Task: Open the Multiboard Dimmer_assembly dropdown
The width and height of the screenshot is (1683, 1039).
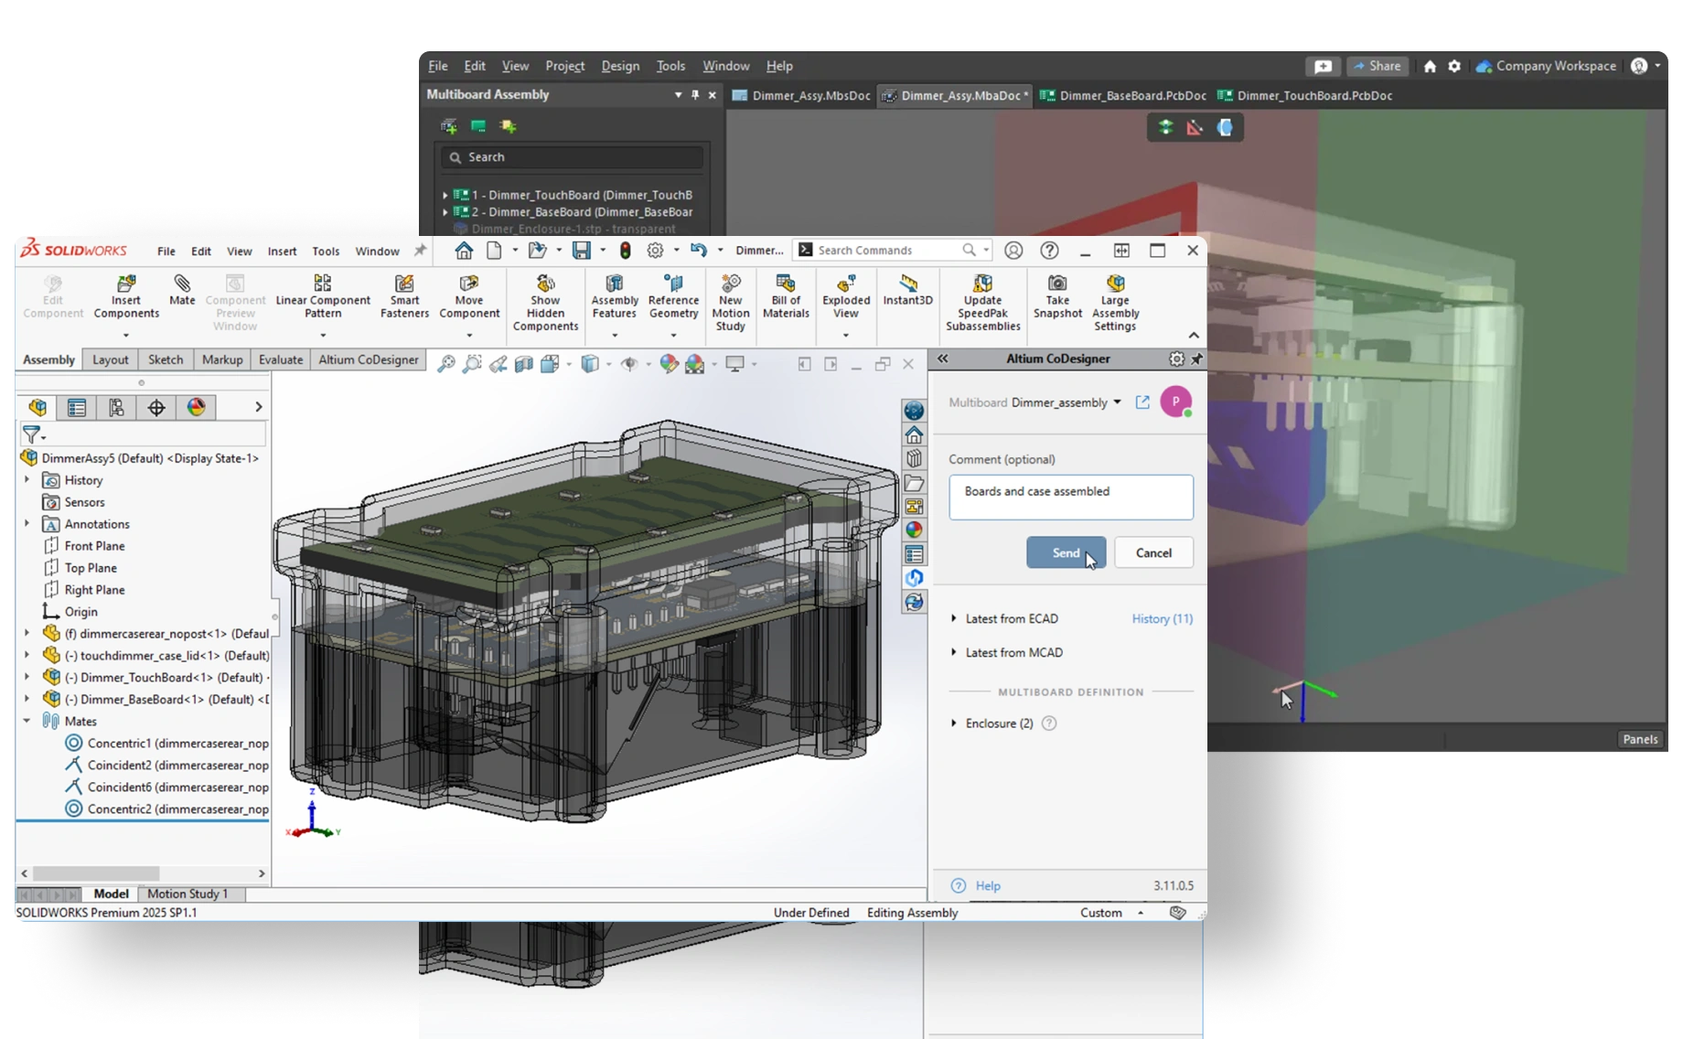Action: click(x=1117, y=402)
